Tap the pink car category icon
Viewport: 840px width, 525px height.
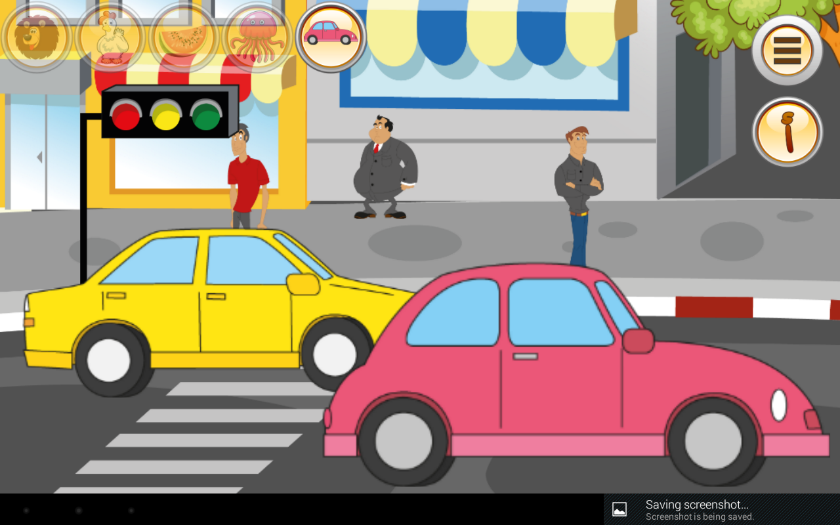coord(331,36)
